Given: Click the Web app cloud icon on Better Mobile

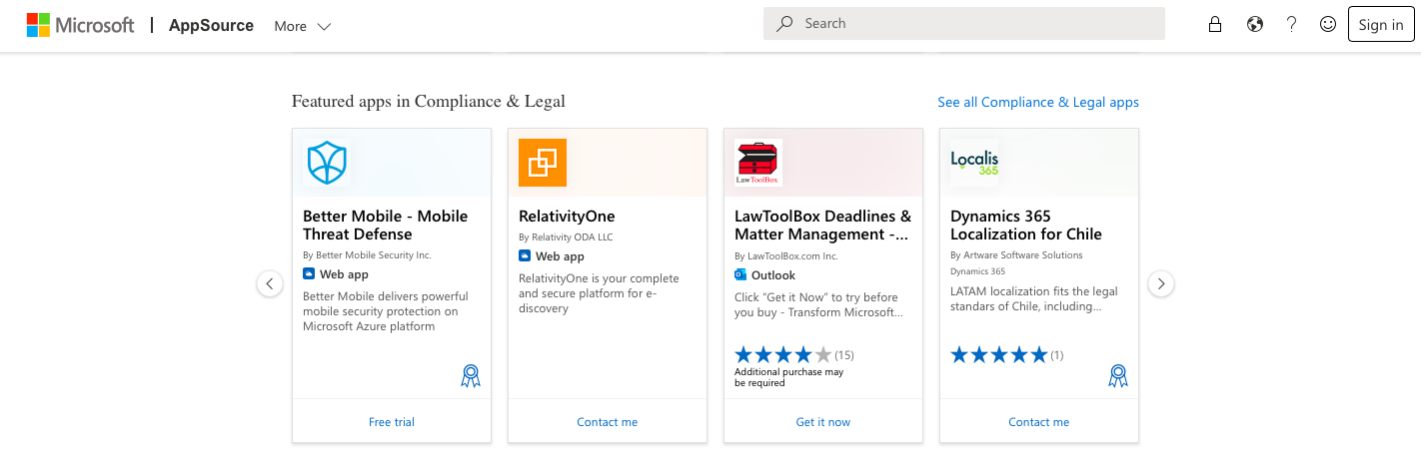Looking at the screenshot, I should click(309, 273).
